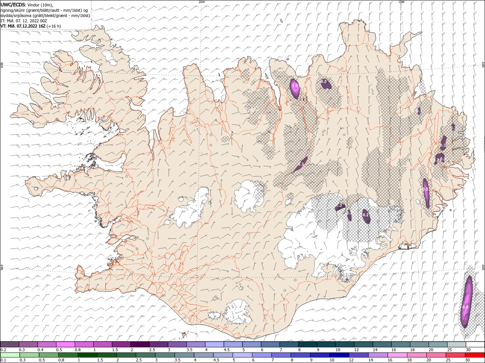
Task: Click the large offshore purple blob southeast of Iceland
Action: click(467, 301)
